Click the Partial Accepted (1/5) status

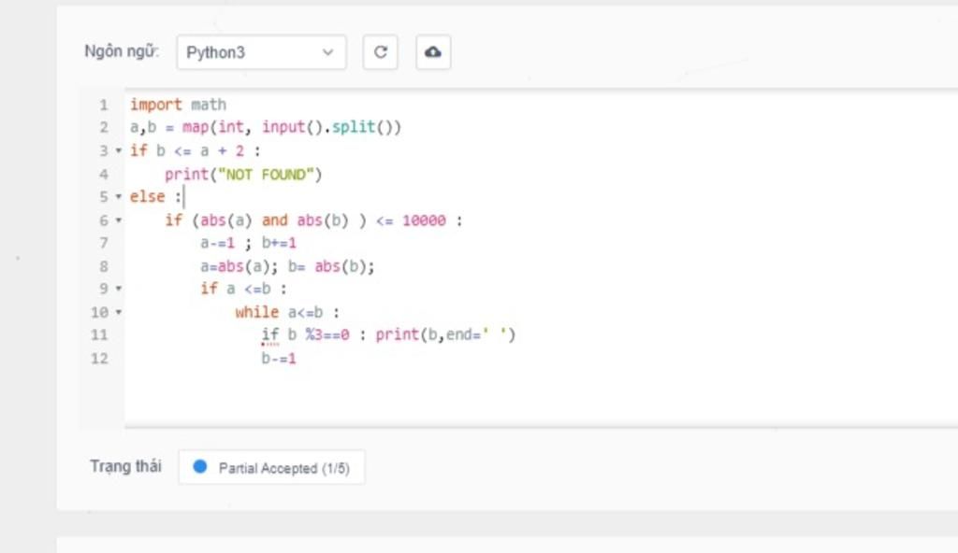pyautogui.click(x=272, y=468)
